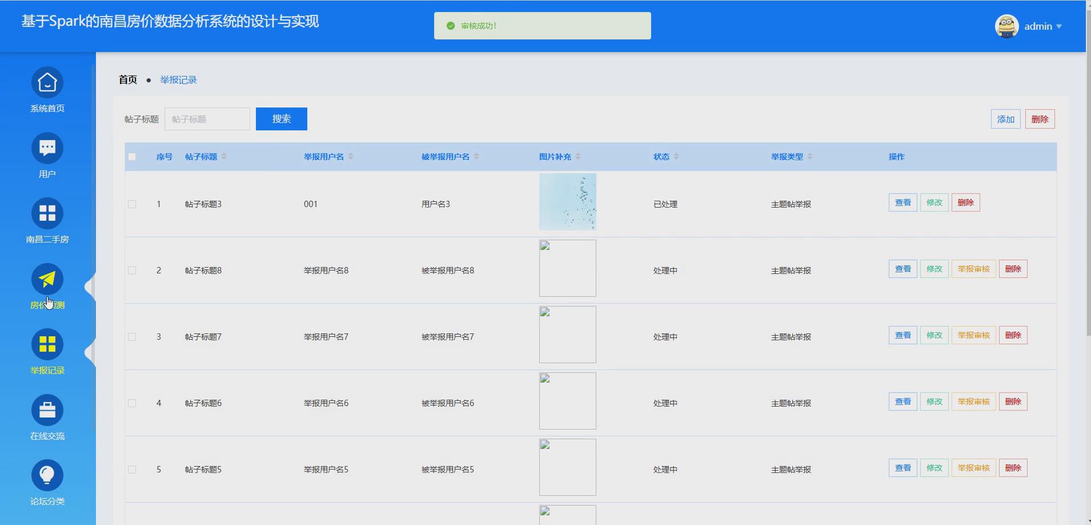
Task: Check the row 4 帖子标题6 checkbox
Action: (132, 403)
